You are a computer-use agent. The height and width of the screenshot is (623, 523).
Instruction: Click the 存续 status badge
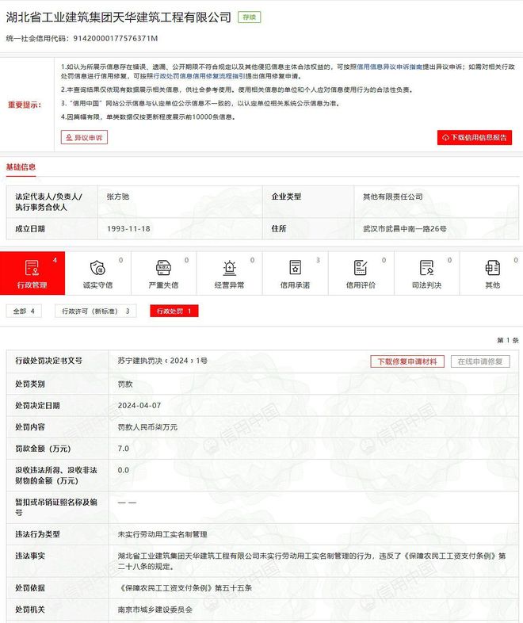click(x=250, y=17)
